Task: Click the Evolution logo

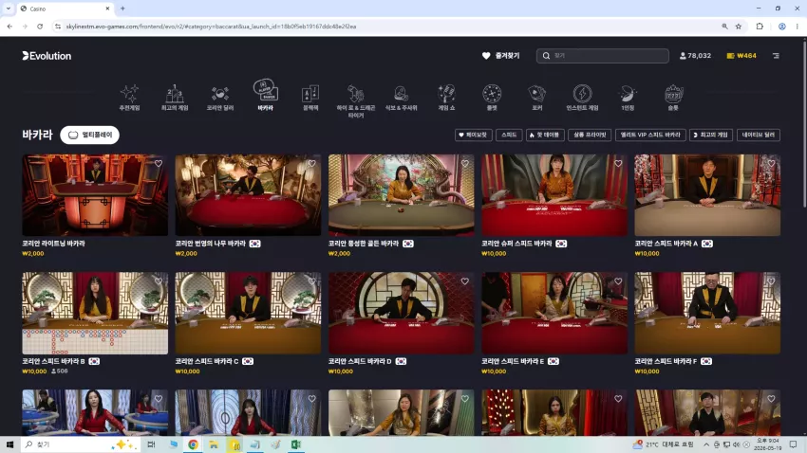Action: 47,56
